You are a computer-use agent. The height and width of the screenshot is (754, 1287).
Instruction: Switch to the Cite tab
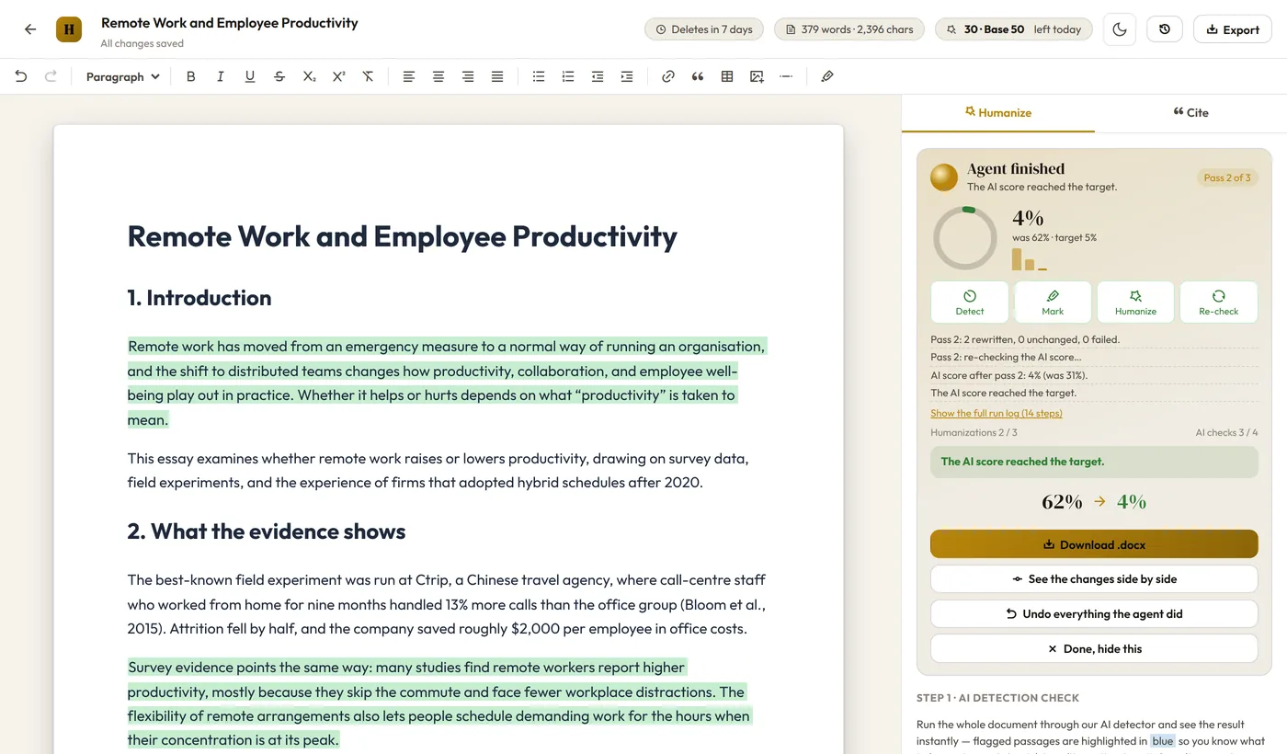1190,113
